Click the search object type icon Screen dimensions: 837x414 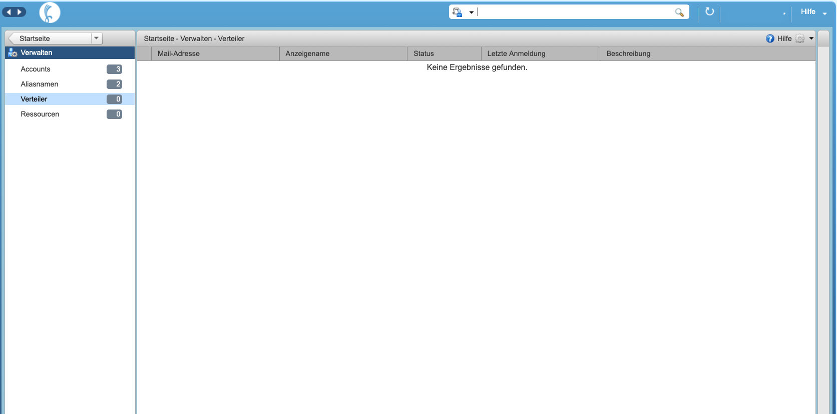coord(457,12)
